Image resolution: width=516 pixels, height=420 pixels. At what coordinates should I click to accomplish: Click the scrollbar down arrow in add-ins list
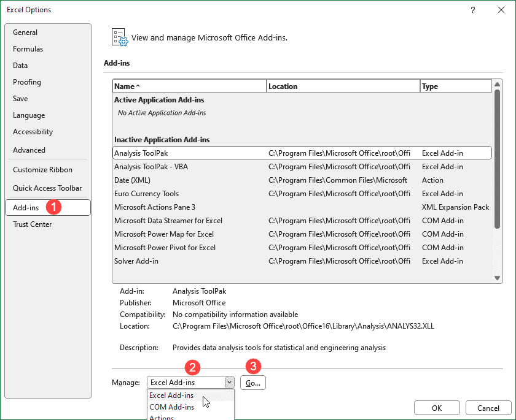coord(498,277)
